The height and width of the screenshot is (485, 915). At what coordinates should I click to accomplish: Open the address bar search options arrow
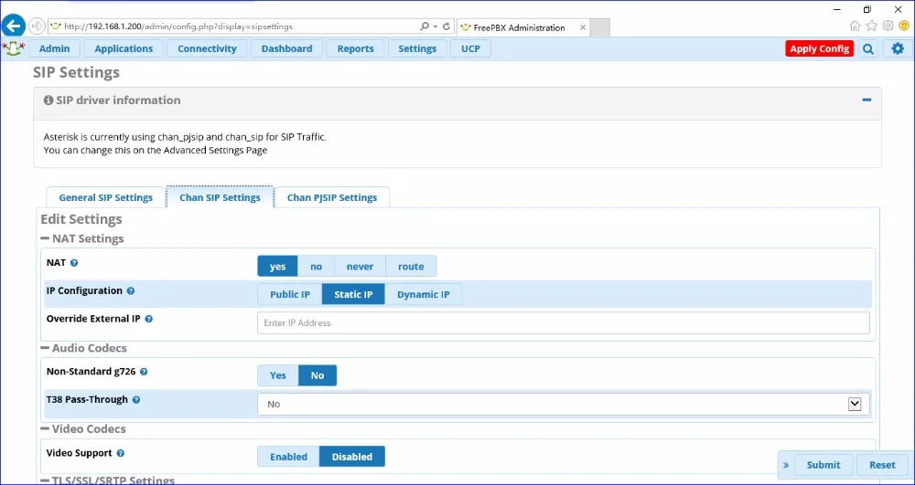coord(436,26)
